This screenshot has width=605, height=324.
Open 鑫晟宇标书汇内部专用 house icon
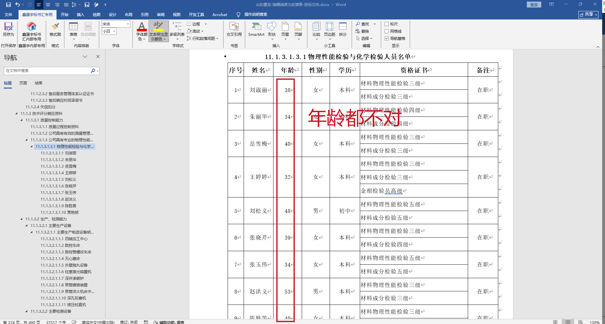click(32, 31)
